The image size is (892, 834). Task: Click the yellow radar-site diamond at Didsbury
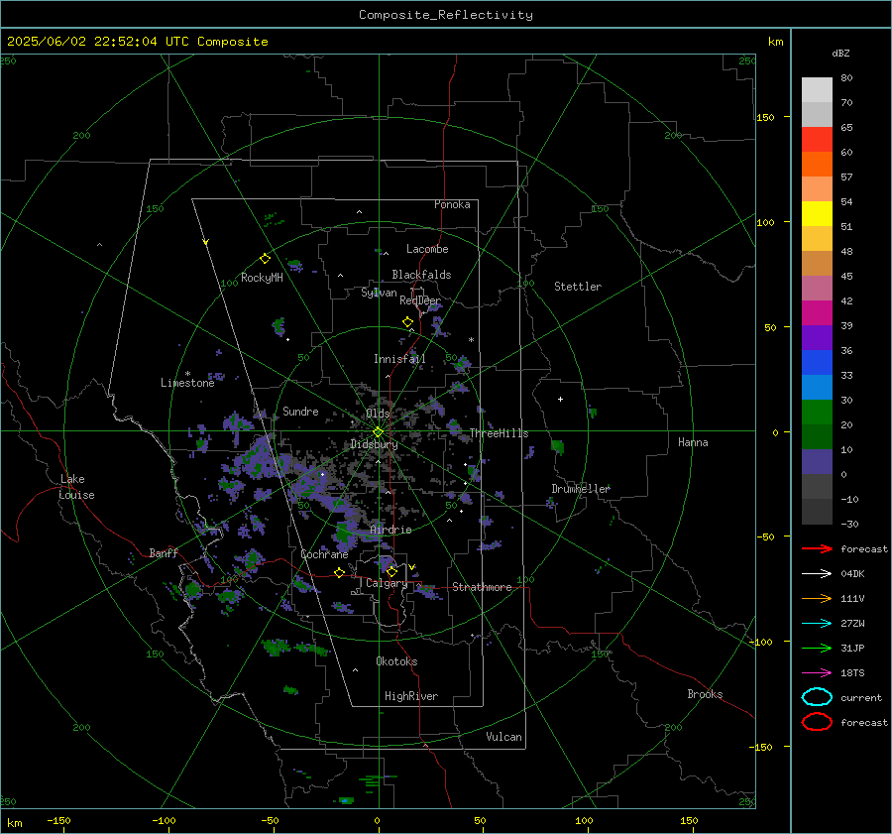coord(378,432)
